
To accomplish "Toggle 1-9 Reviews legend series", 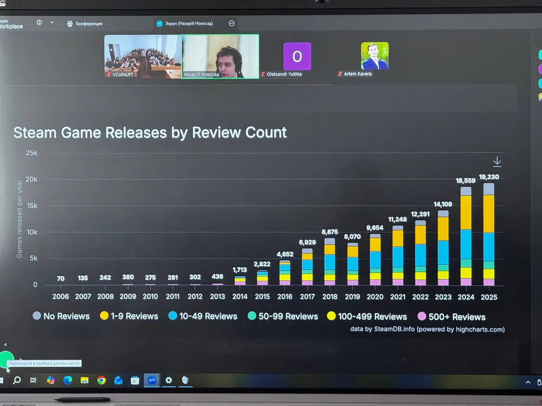I will coord(129,316).
